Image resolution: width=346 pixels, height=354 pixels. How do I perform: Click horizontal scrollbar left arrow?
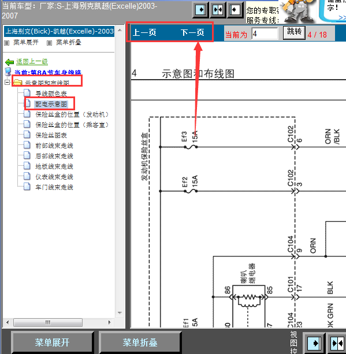coord(8,322)
